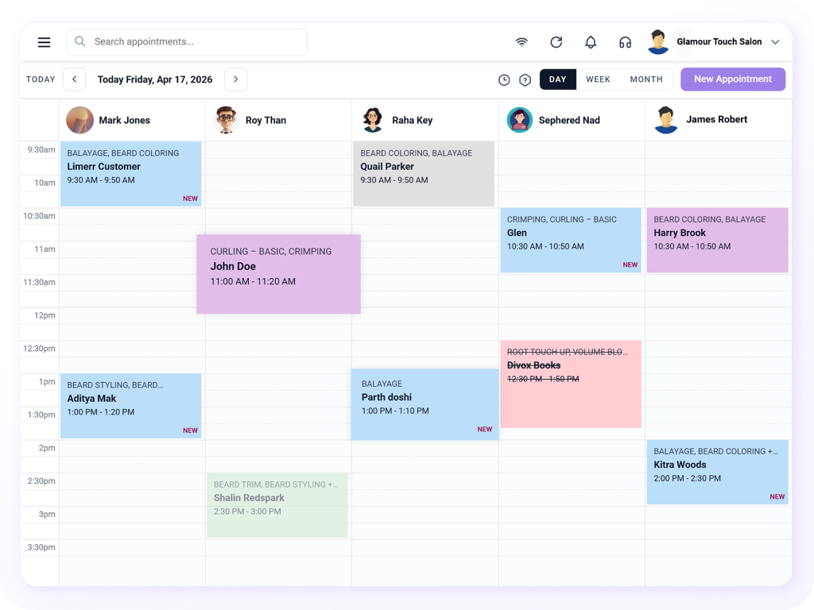Open notifications bell
Image resolution: width=814 pixels, height=610 pixels.
(591, 42)
